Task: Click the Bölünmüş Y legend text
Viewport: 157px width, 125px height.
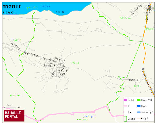Action: 147,112
